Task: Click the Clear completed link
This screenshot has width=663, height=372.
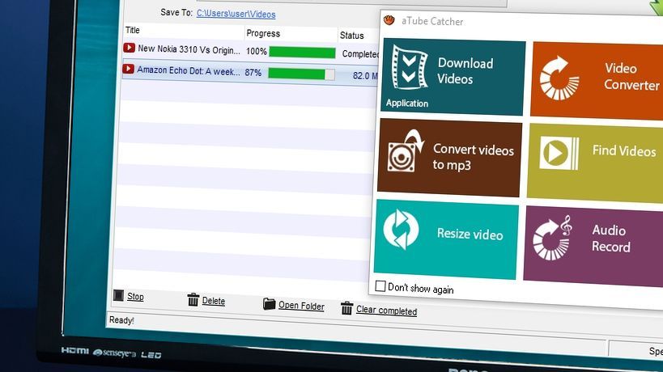Action: coord(386,311)
